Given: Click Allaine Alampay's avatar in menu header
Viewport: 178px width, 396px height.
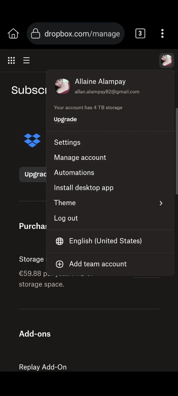Looking at the screenshot, I should [x=62, y=86].
